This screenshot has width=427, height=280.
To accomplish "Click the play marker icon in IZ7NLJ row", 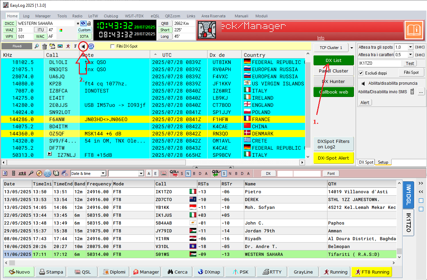I will click(x=49, y=154).
